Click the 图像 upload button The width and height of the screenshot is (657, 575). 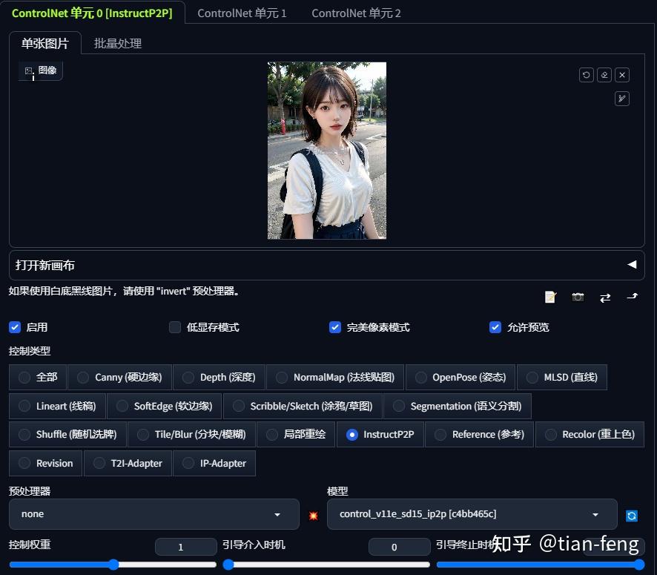tap(40, 70)
